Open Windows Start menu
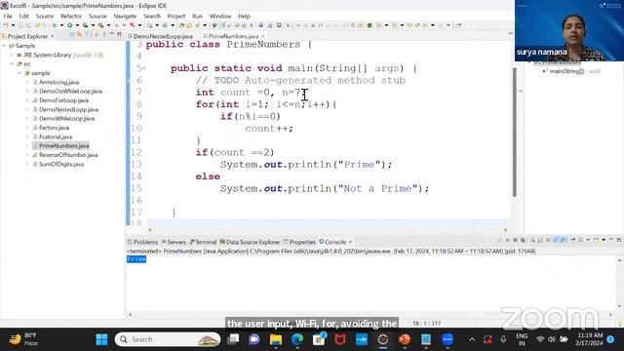This screenshot has width=624, height=351. click(101, 339)
